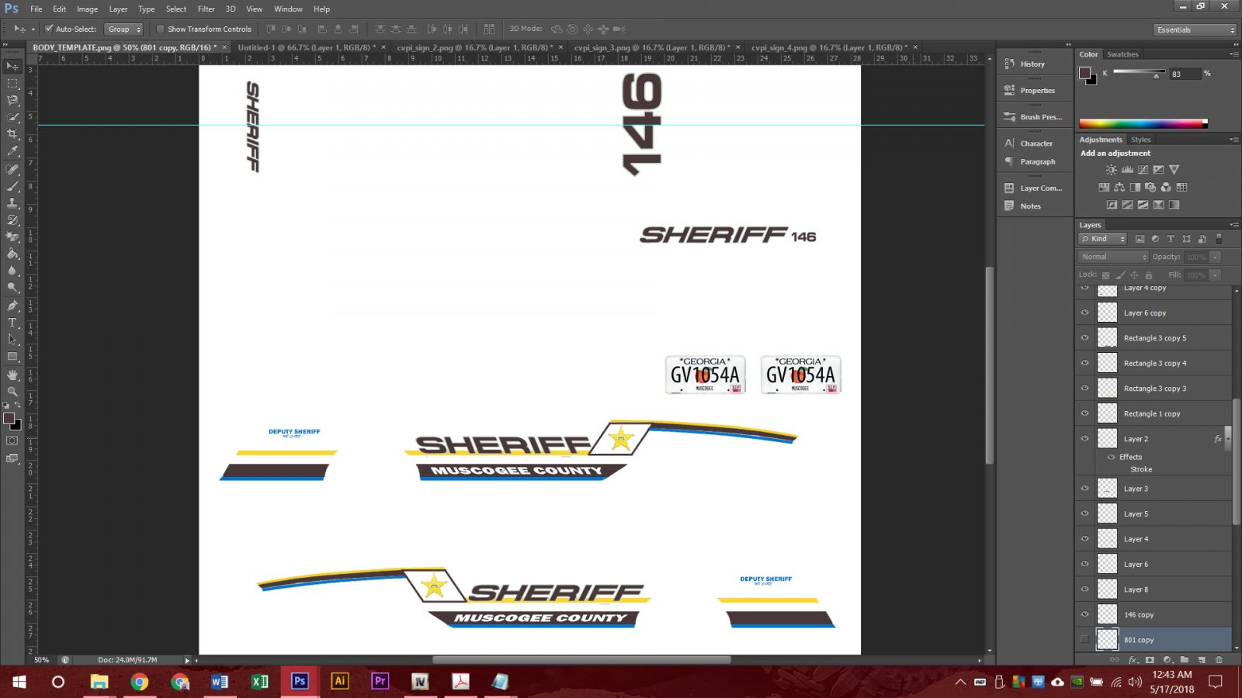Select the Horizontal Type tool

(x=12, y=323)
